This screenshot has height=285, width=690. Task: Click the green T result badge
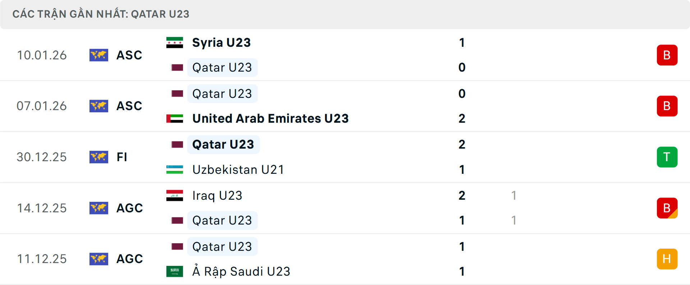(x=667, y=157)
